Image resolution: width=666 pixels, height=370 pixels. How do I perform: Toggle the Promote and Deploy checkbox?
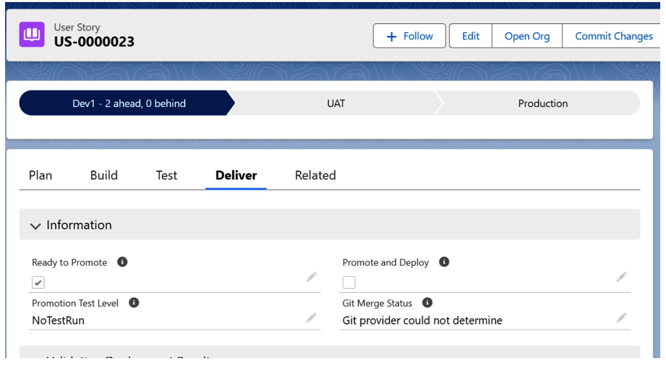[349, 282]
